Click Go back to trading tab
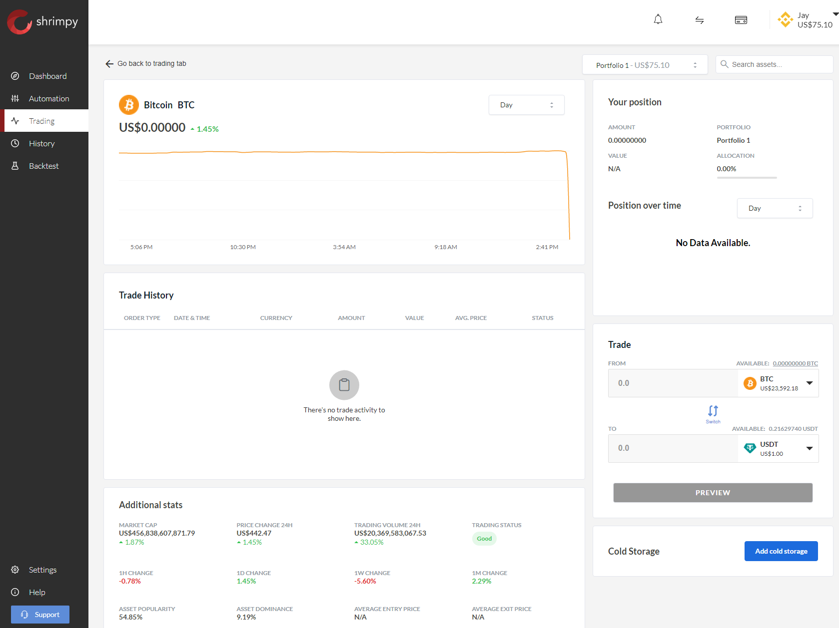Image resolution: width=839 pixels, height=628 pixels. coord(152,63)
